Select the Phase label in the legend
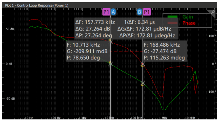Screen dimensions: 219x121 pos(189,23)
